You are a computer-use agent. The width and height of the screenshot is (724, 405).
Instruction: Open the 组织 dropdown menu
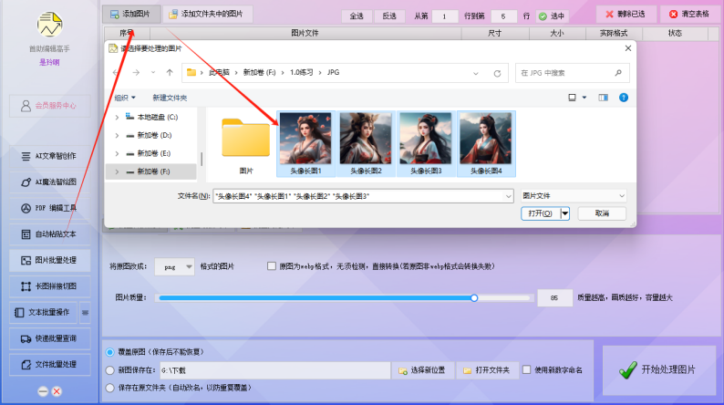click(x=125, y=98)
